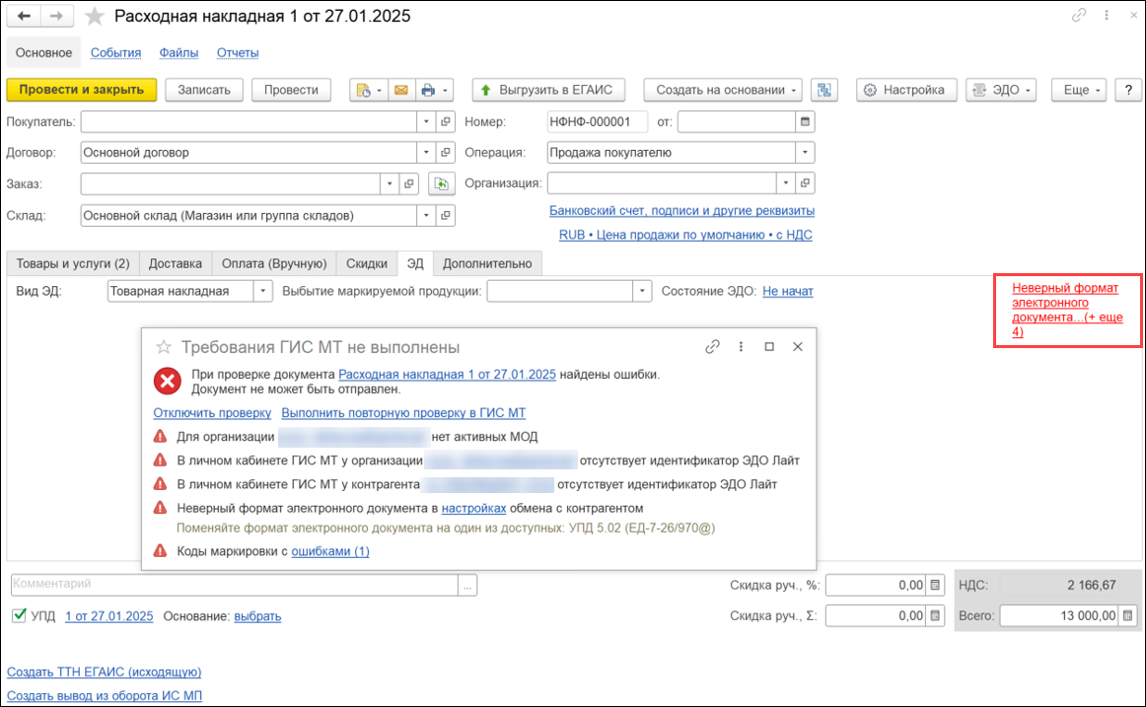Screen dimensions: 1146x707
Task: Favorite the ГИС МТ dialog with the star
Action: click(164, 347)
